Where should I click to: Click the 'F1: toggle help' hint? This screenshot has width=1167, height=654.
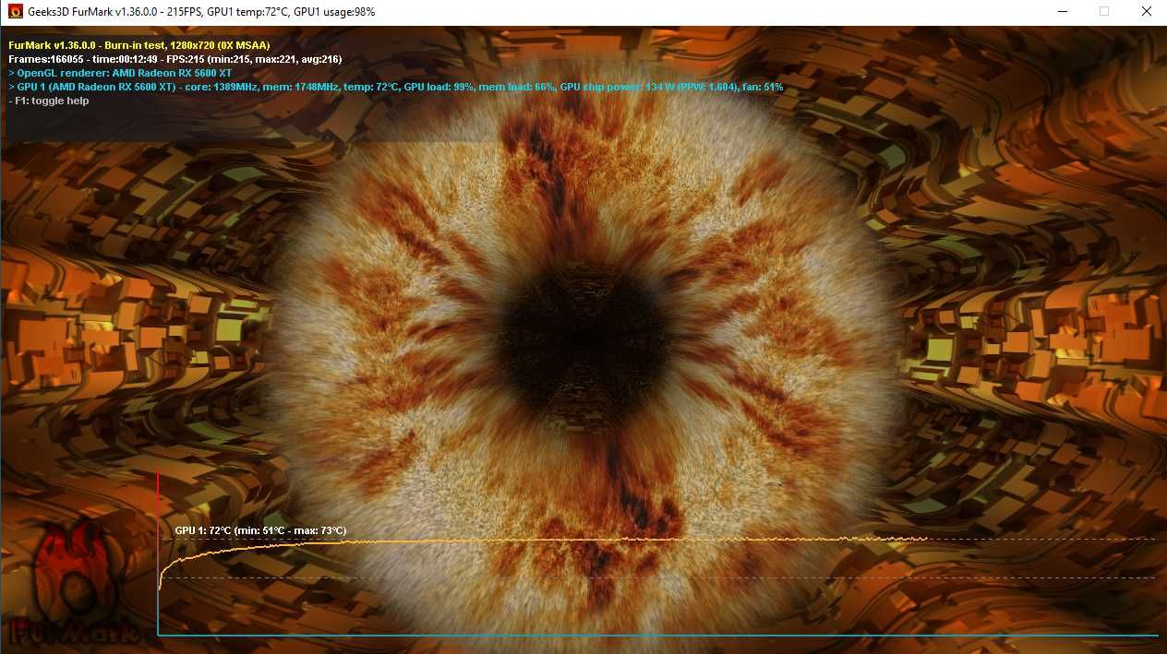49,101
